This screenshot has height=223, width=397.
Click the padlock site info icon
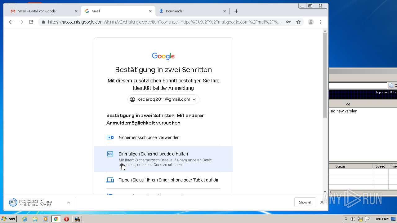coord(43,22)
